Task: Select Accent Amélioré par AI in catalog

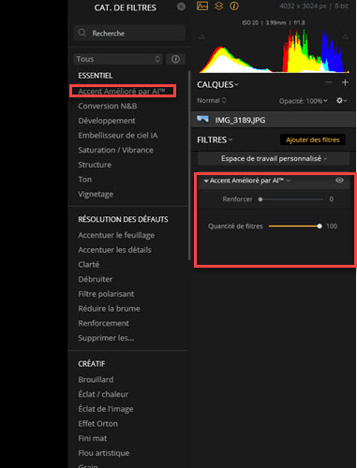Action: [122, 91]
